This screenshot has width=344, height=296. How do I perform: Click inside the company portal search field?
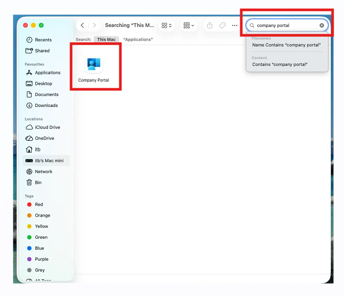[287, 25]
